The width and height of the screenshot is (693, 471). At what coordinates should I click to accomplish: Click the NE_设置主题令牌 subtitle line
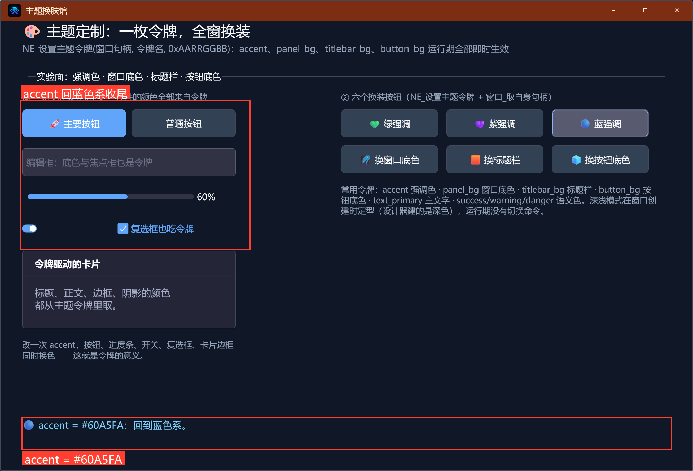[265, 49]
